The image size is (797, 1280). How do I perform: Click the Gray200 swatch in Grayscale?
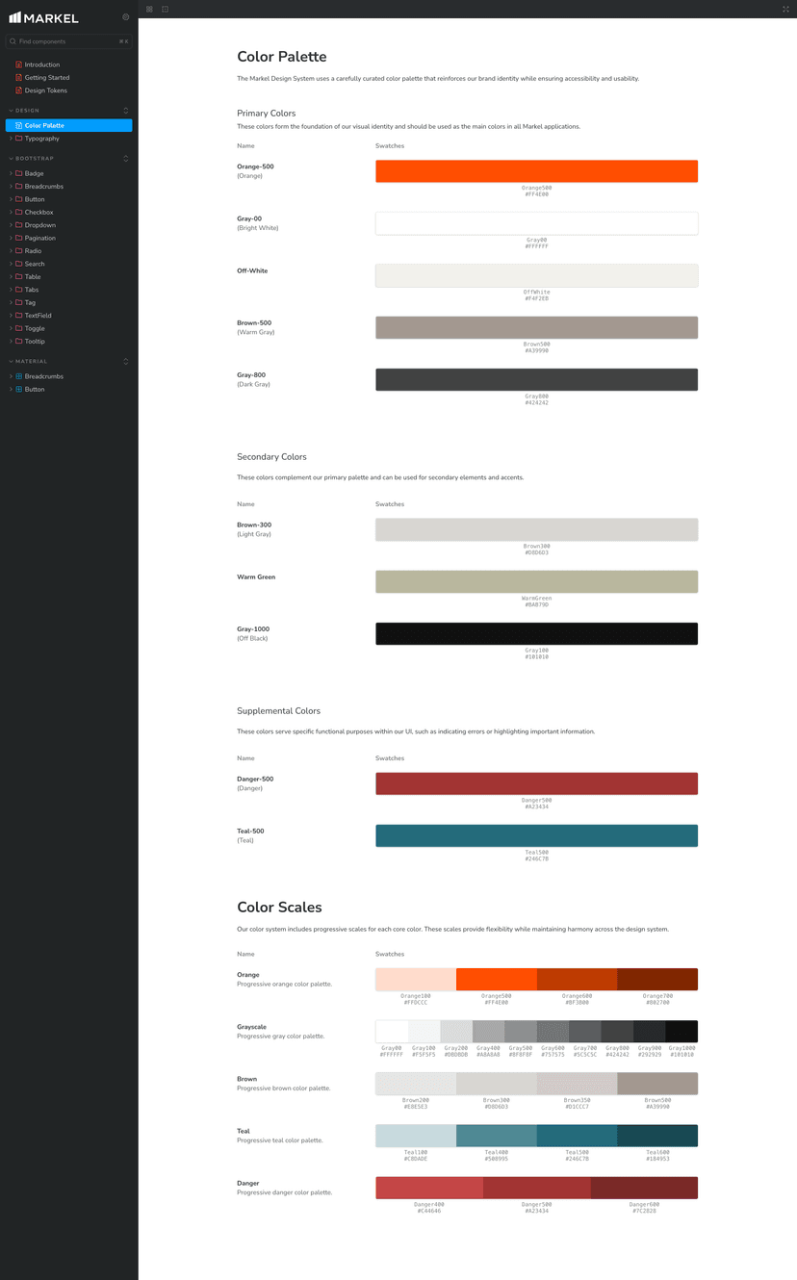[456, 1032]
